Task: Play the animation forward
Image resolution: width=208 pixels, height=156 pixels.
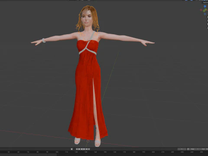Action: 84,149
